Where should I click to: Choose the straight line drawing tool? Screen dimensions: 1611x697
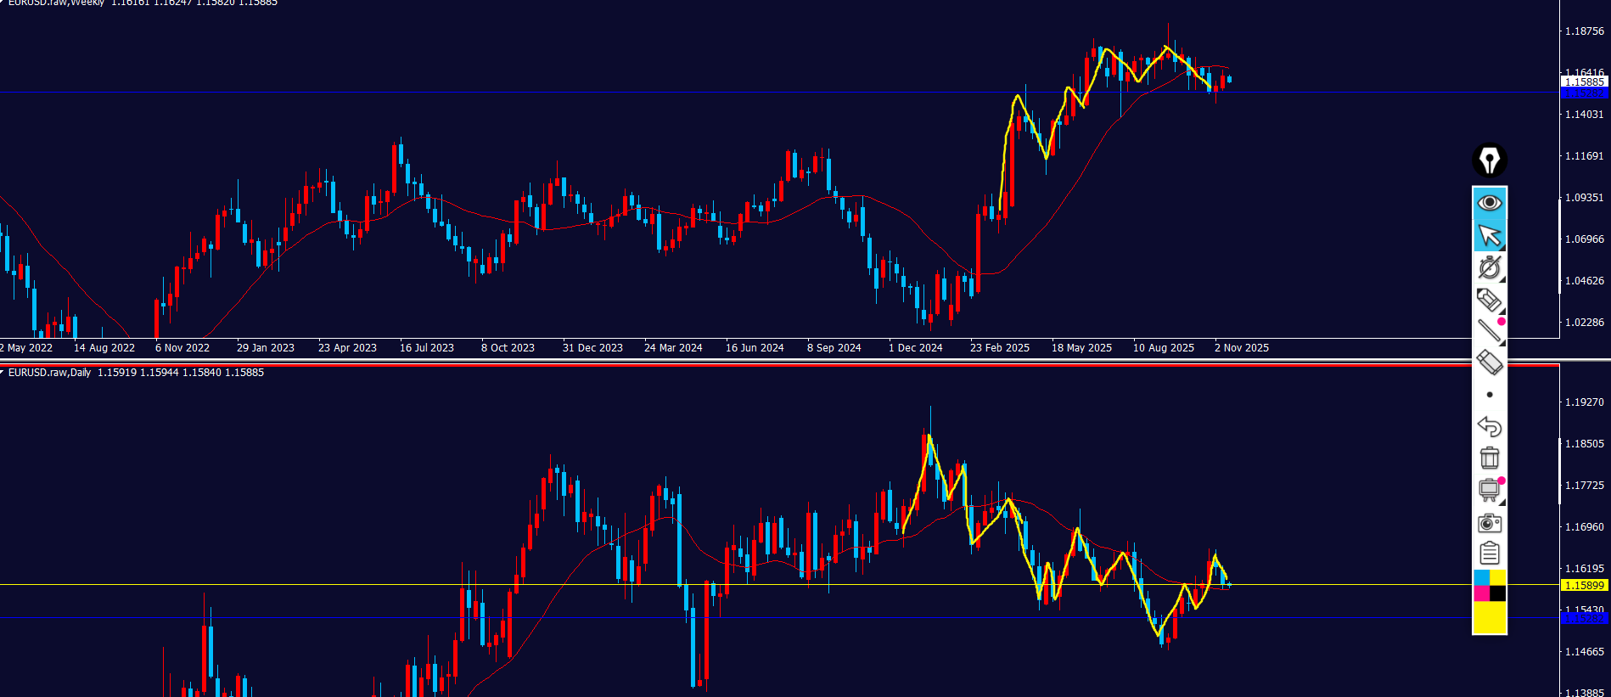(x=1489, y=331)
